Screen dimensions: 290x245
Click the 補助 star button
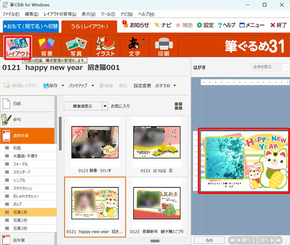pos(184,25)
